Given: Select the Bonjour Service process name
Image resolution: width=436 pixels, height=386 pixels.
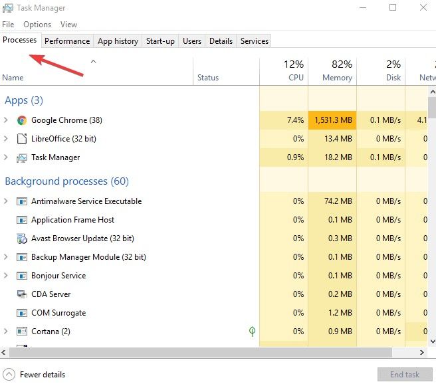Looking at the screenshot, I should click(x=58, y=276).
